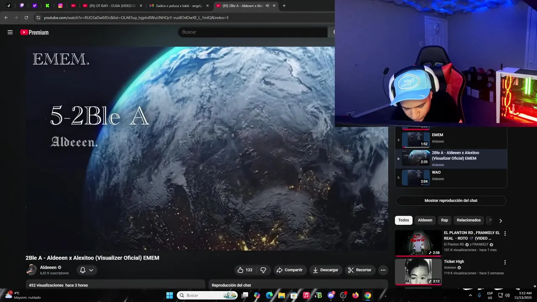Viewport: 537px width, 302px height.
Task: Open EL PLANTON RD ROTO video thumbnail
Action: click(418, 243)
